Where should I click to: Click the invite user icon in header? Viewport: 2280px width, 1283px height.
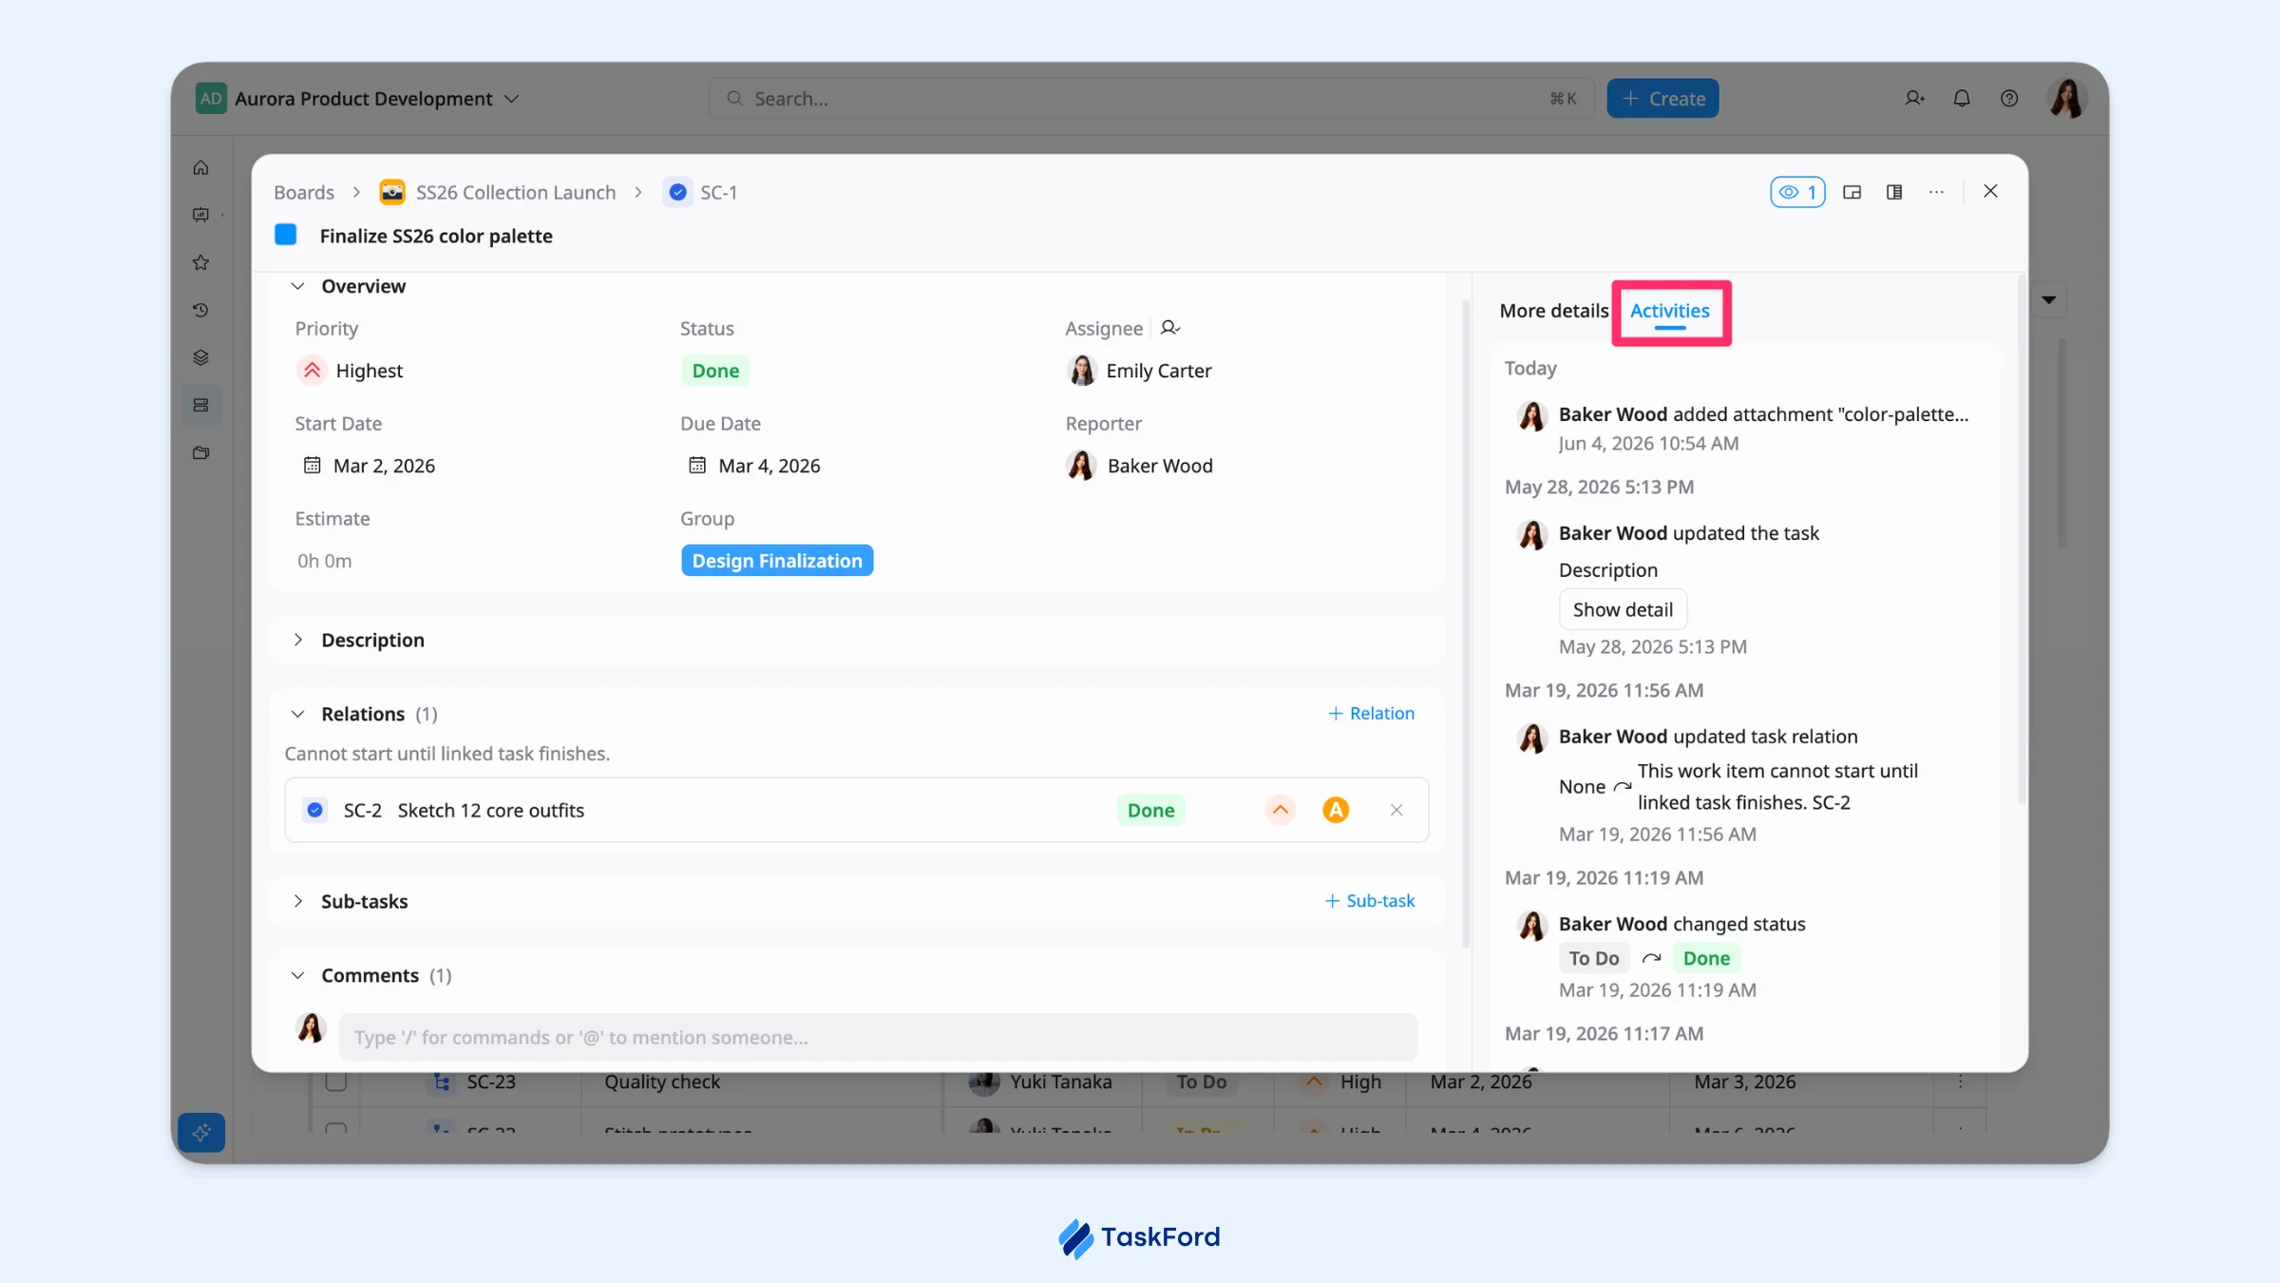(x=1914, y=98)
